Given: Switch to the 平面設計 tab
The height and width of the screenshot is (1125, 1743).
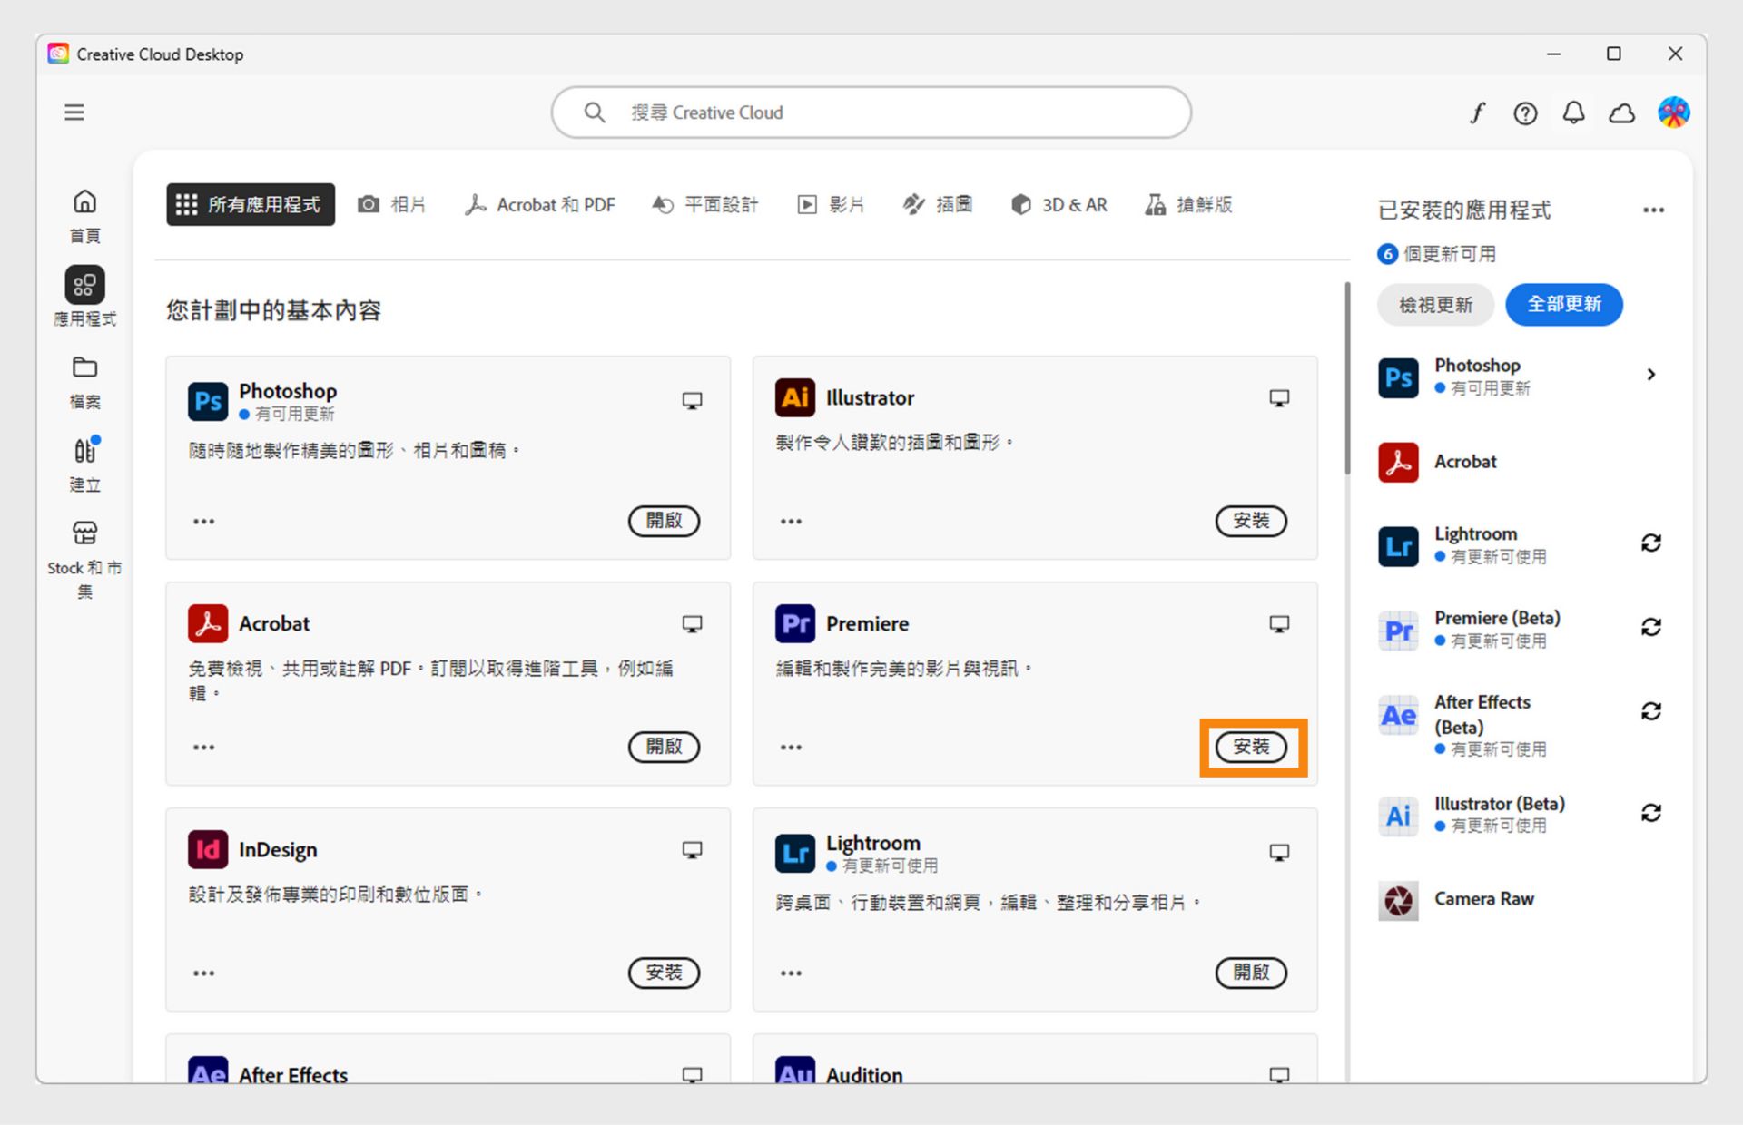Looking at the screenshot, I should [x=705, y=205].
